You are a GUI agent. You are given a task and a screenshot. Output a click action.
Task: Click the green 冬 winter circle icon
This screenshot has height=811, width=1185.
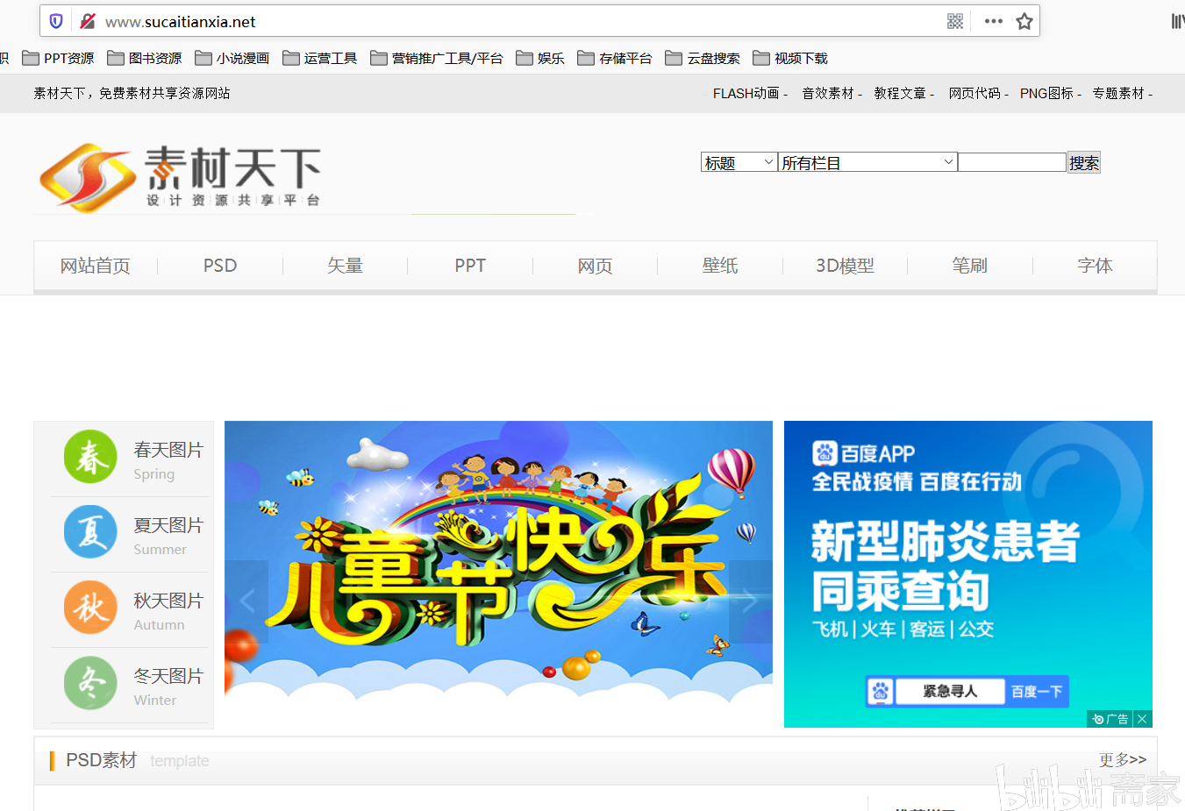pyautogui.click(x=90, y=683)
